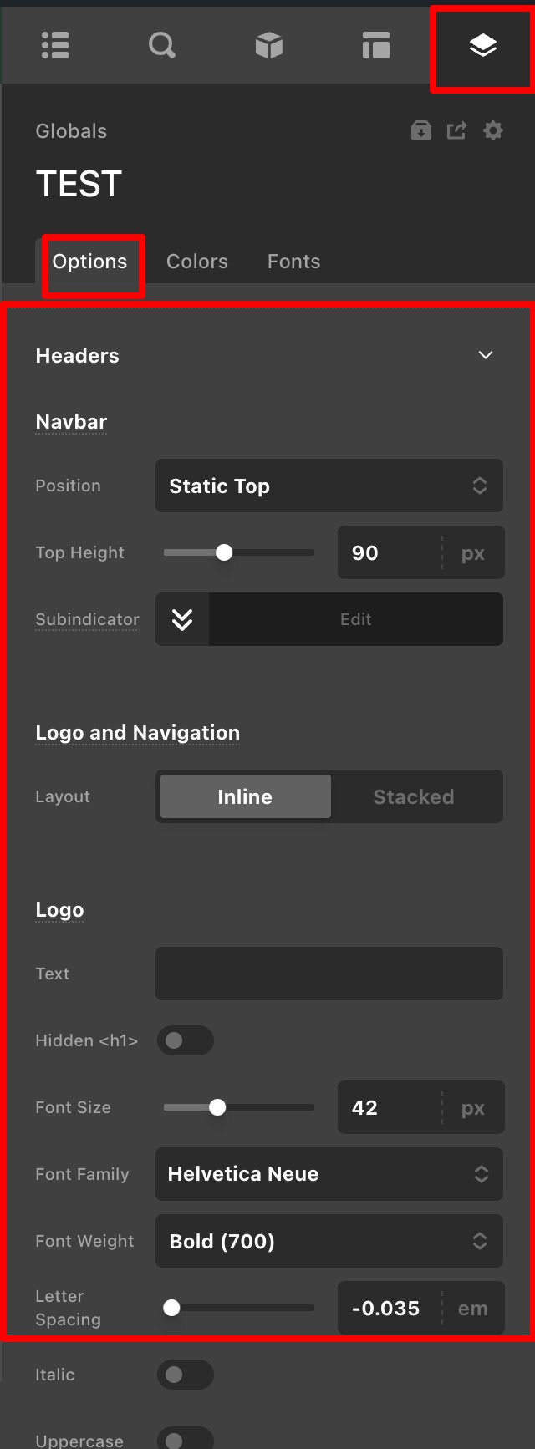This screenshot has width=535, height=1449.
Task: Open the Position dropdown showing Static Top
Action: [x=329, y=486]
